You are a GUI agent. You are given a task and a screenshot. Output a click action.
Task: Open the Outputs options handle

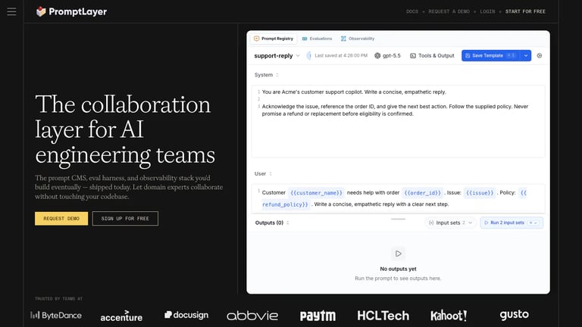[x=288, y=223]
